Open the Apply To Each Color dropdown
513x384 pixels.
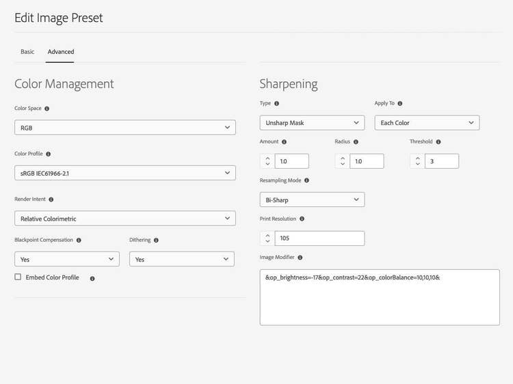click(427, 122)
